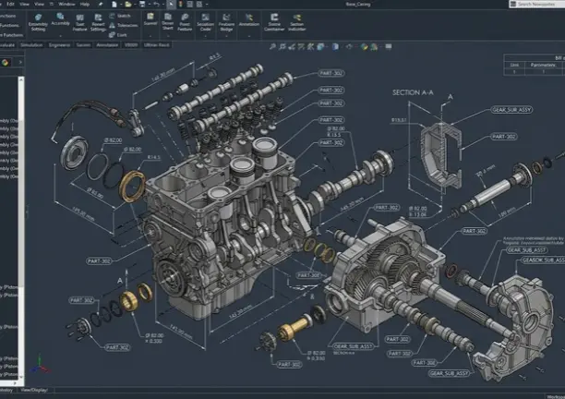
Task: Expand the dropdown arrow under Feature Bridge
Action: tap(226, 36)
